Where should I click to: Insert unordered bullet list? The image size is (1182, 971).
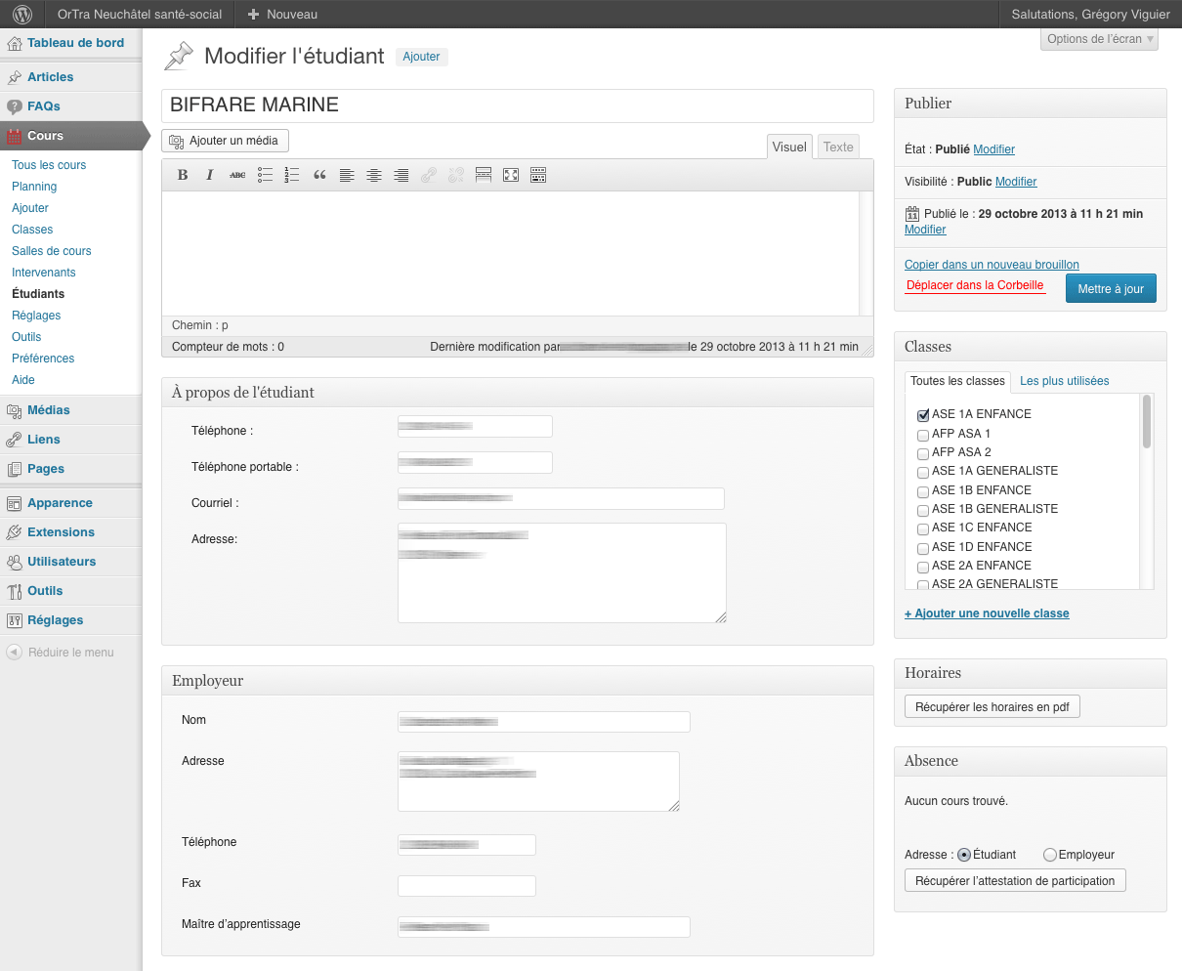click(265, 175)
